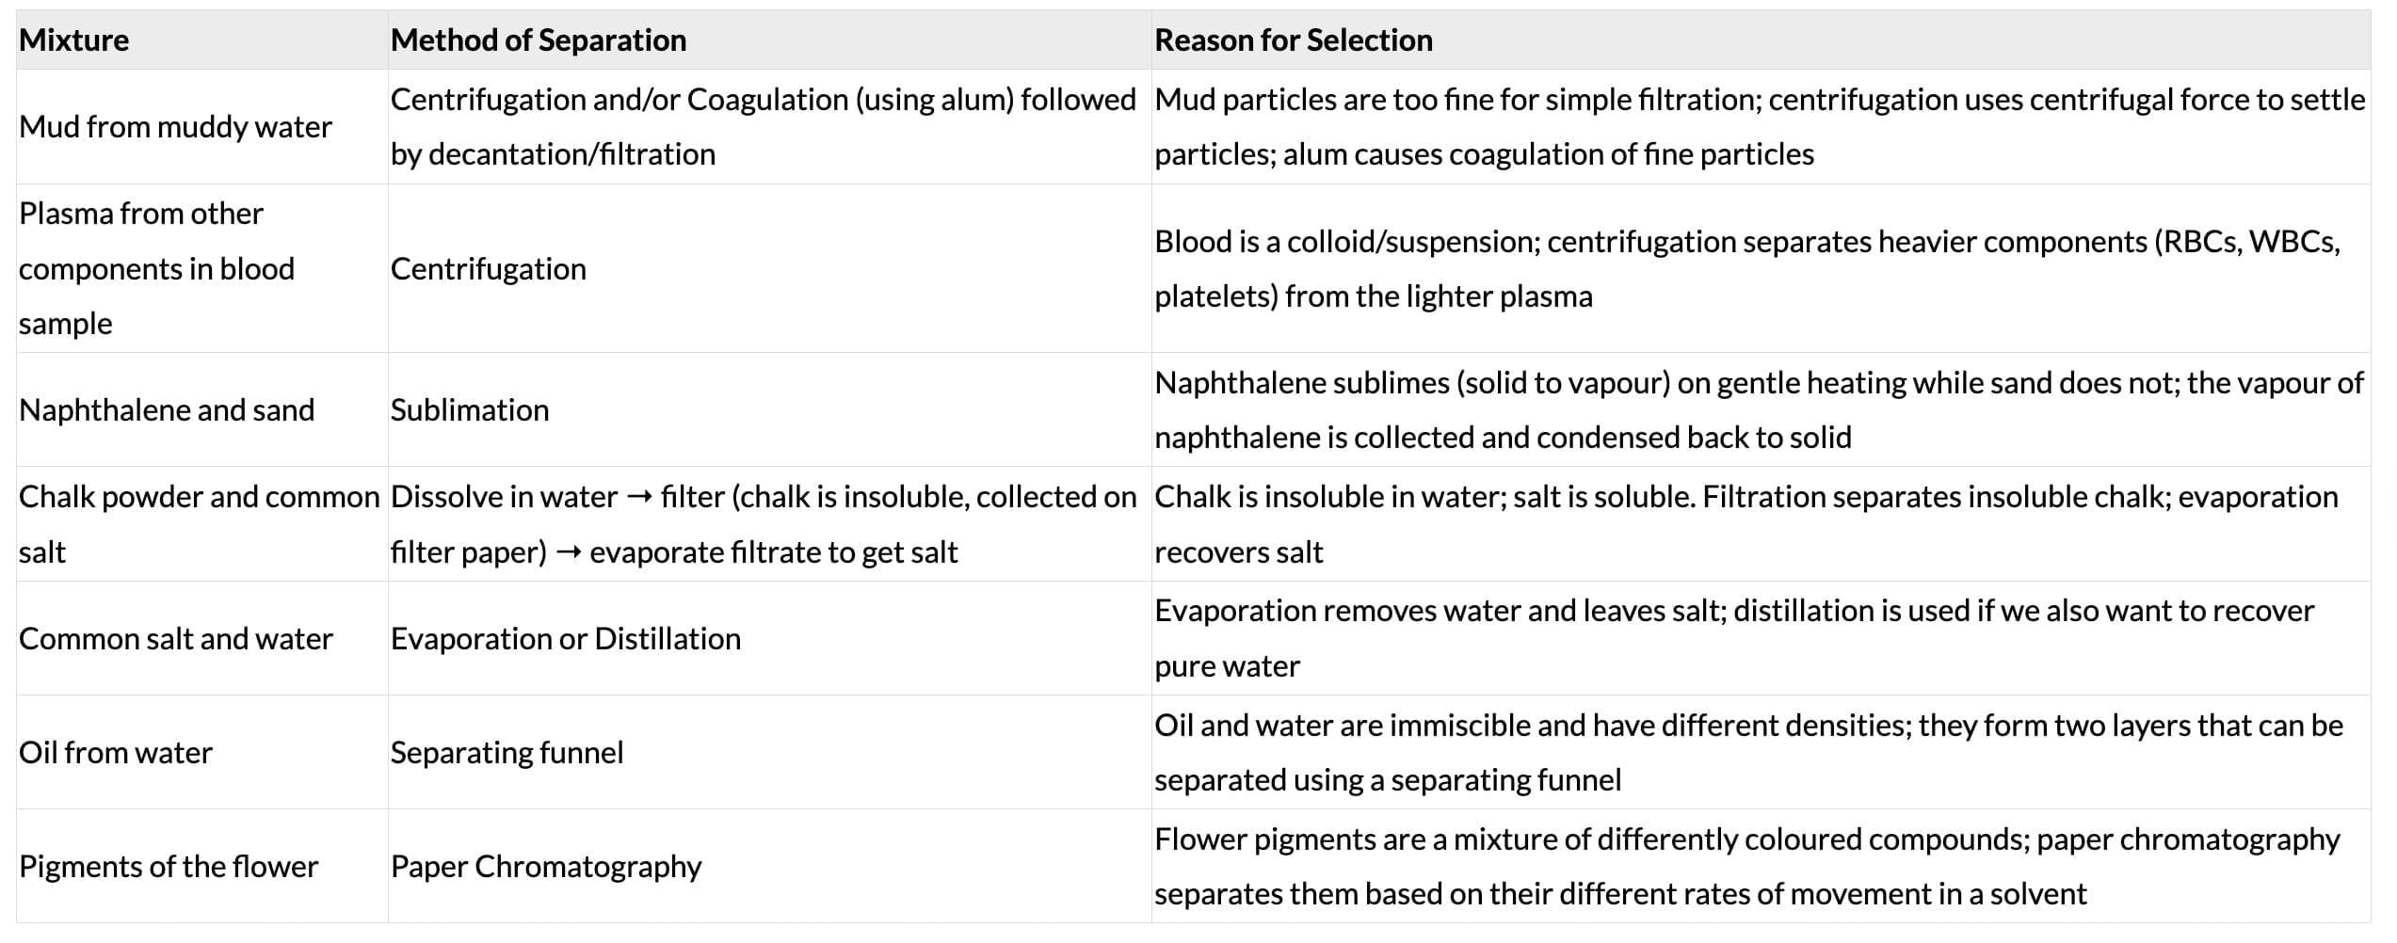Click the 'Blood is a colloid/suspension' reason cell
2397x943 pixels.
pyautogui.click(x=1746, y=269)
